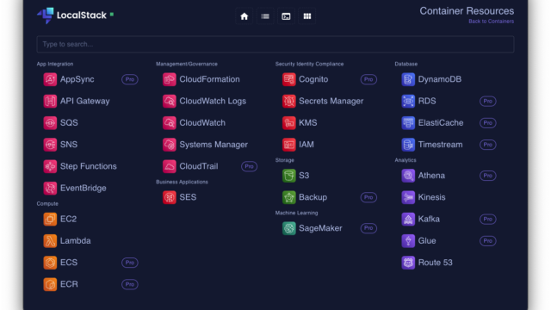Click the Pro badge next to SageMaker

(x=368, y=228)
